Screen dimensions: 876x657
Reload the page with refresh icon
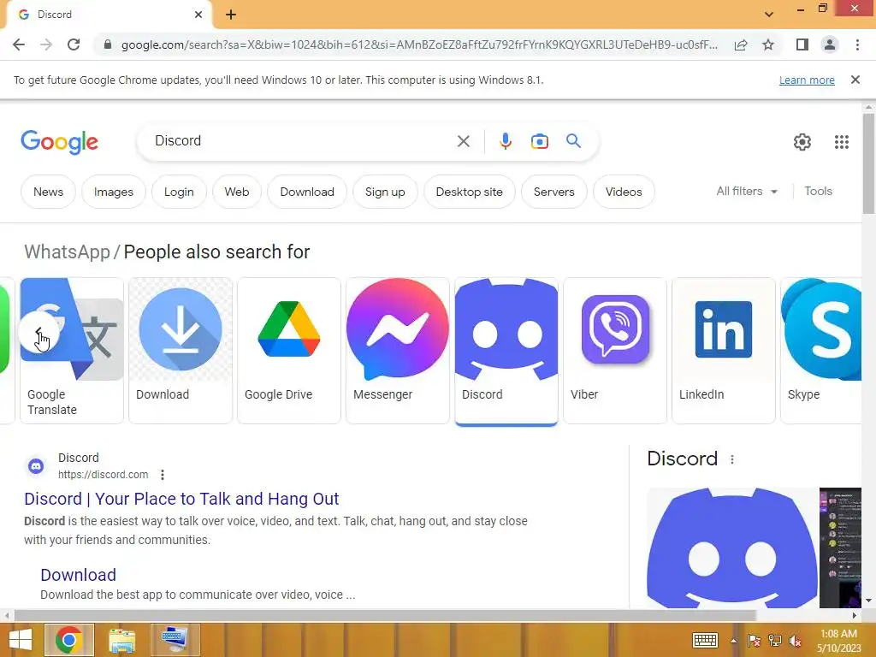pyautogui.click(x=74, y=44)
